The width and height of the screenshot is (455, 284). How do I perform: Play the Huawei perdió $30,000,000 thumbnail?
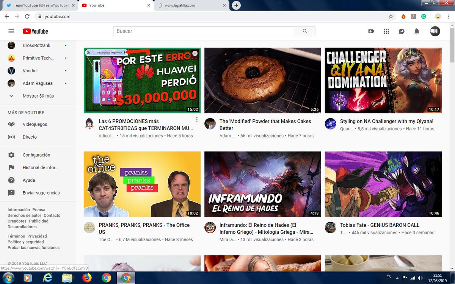pyautogui.click(x=142, y=80)
